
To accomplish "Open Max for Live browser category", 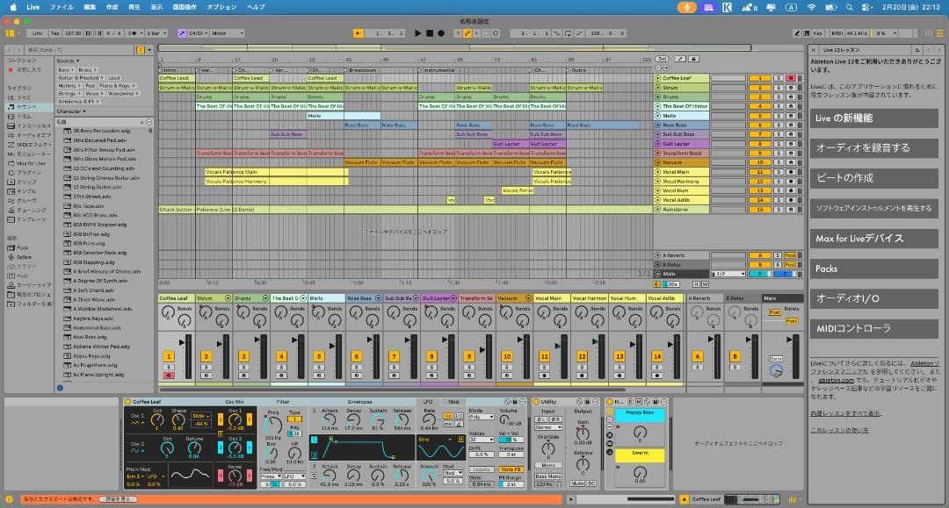I will pyautogui.click(x=27, y=163).
